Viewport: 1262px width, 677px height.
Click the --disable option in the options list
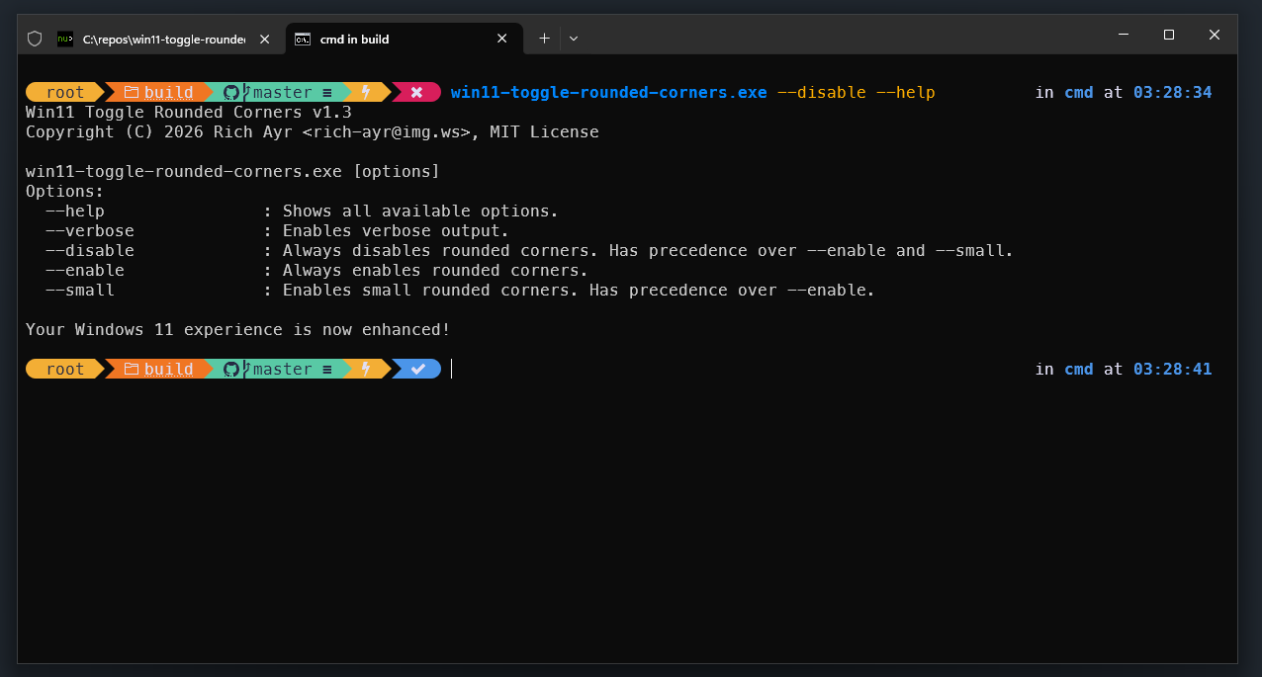pos(90,250)
